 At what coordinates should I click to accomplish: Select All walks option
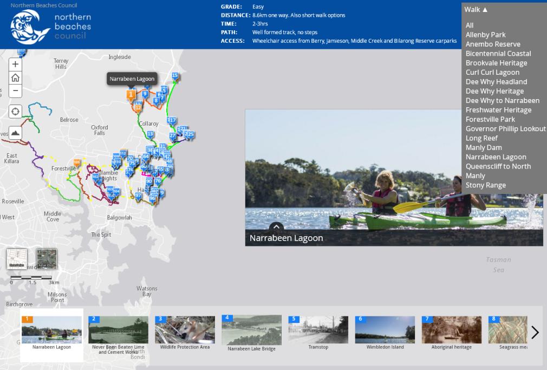(x=470, y=25)
